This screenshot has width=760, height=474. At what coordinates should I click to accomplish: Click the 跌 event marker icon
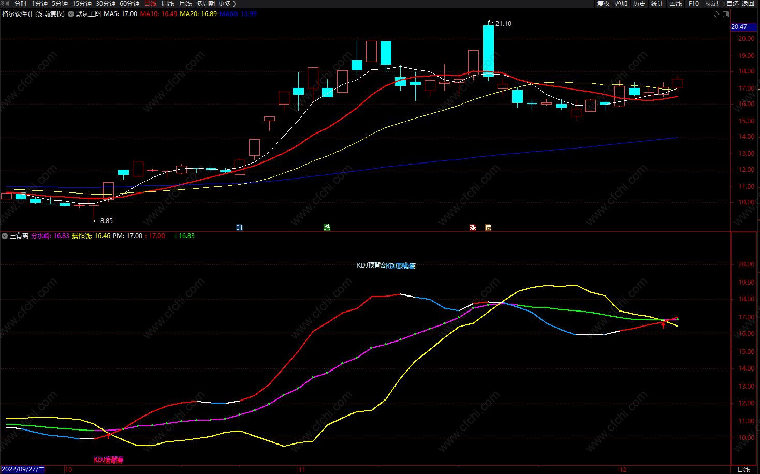point(327,228)
